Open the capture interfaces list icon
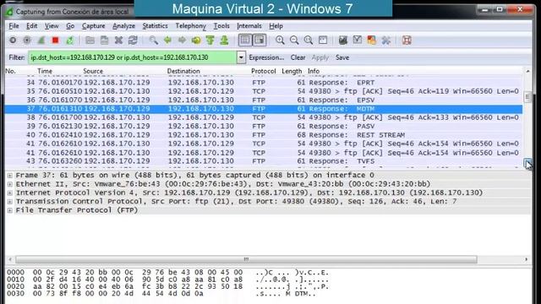 point(13,41)
